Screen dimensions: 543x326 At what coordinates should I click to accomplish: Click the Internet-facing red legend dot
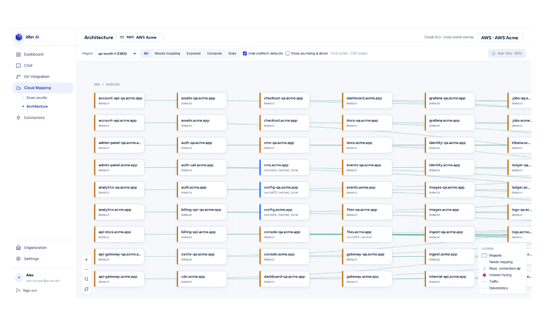[x=484, y=275]
